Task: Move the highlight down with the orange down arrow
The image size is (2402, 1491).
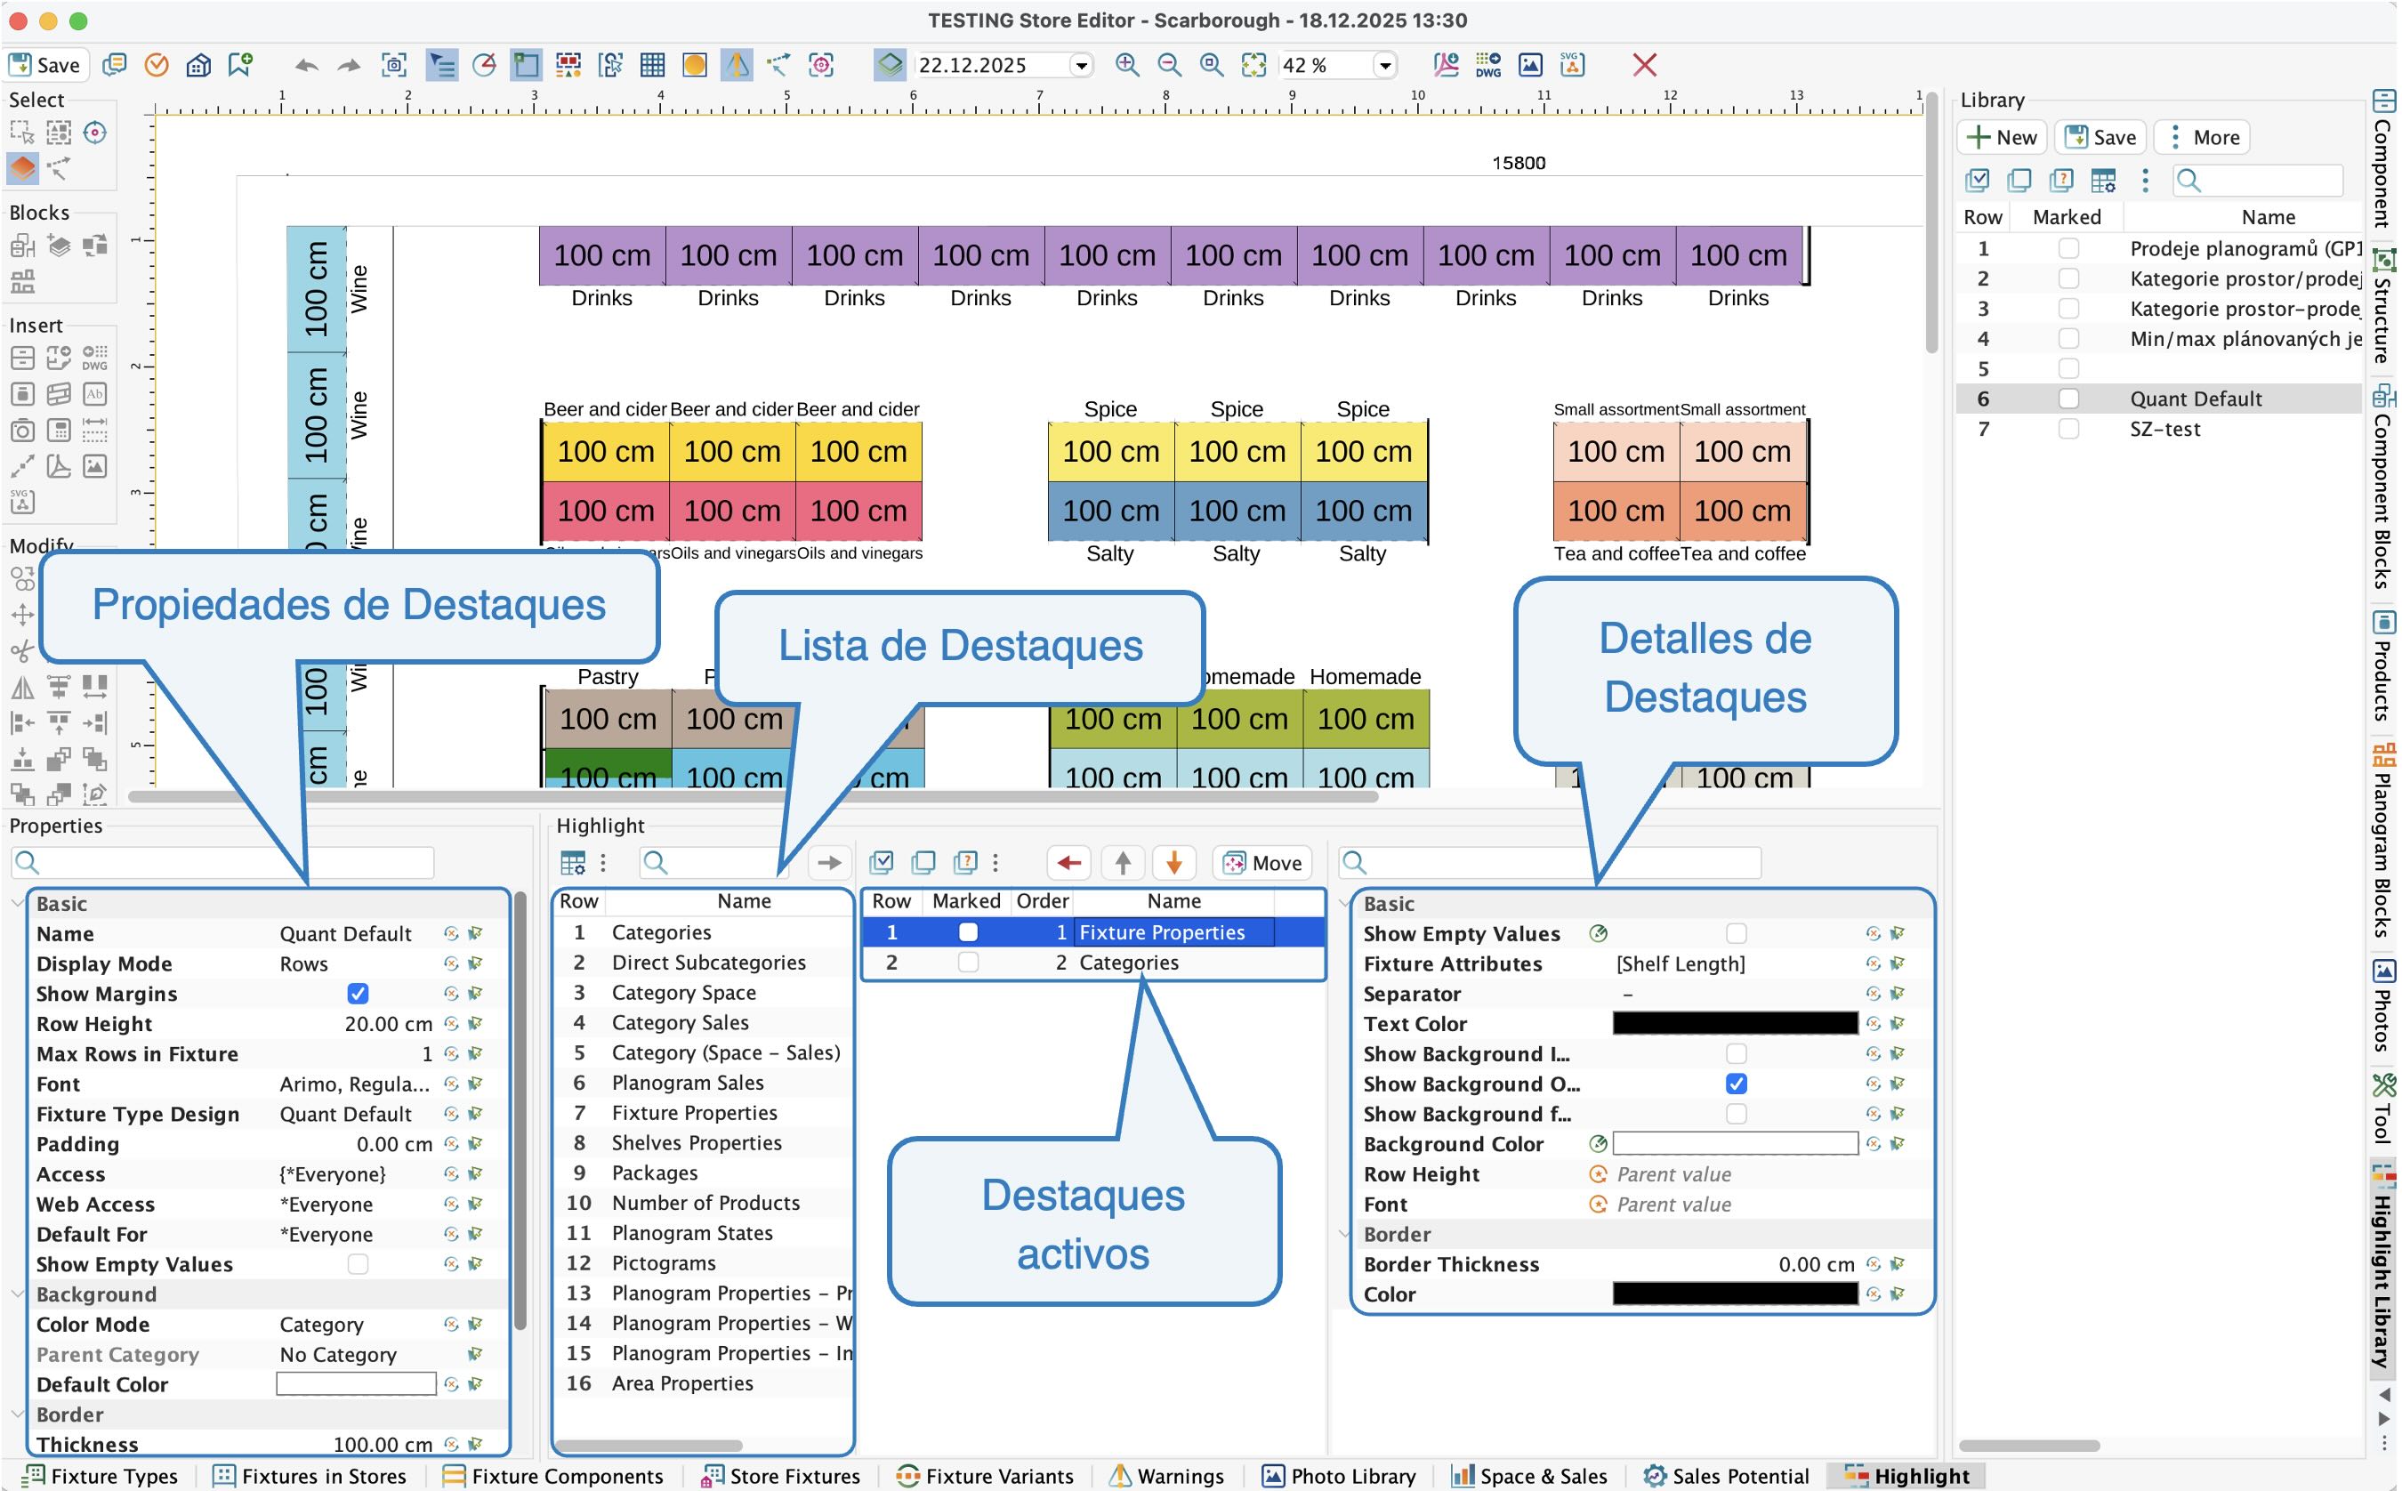Action: [1173, 863]
